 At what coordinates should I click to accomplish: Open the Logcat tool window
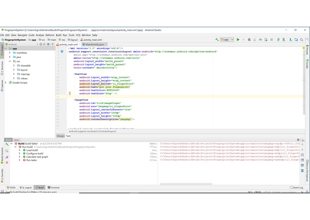pyautogui.click(x=26, y=187)
